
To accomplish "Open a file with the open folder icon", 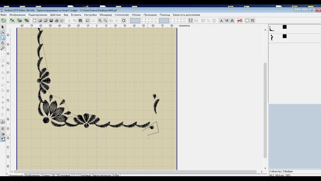I will pos(40,21).
